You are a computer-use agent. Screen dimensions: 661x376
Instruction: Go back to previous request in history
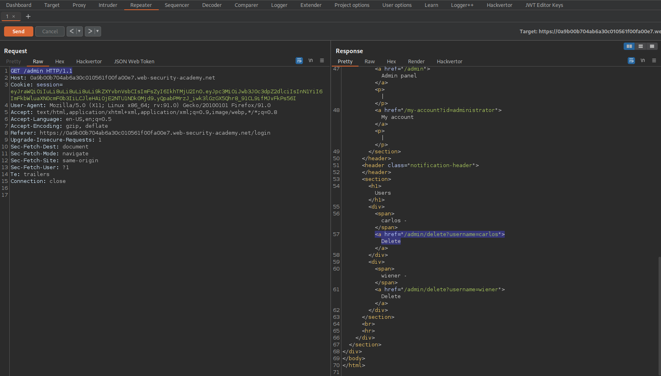pos(71,31)
